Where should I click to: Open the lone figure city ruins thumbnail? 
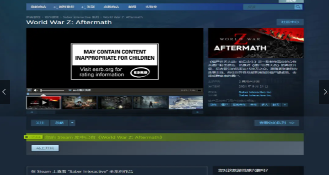coord(150,103)
